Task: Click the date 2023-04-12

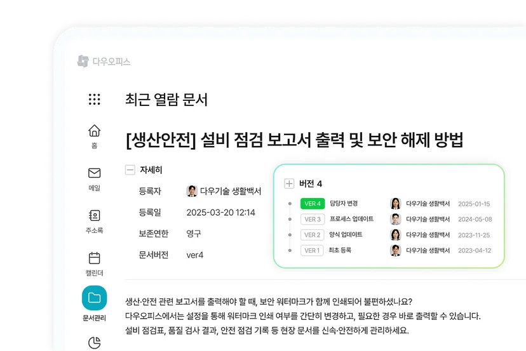Action: (475, 251)
